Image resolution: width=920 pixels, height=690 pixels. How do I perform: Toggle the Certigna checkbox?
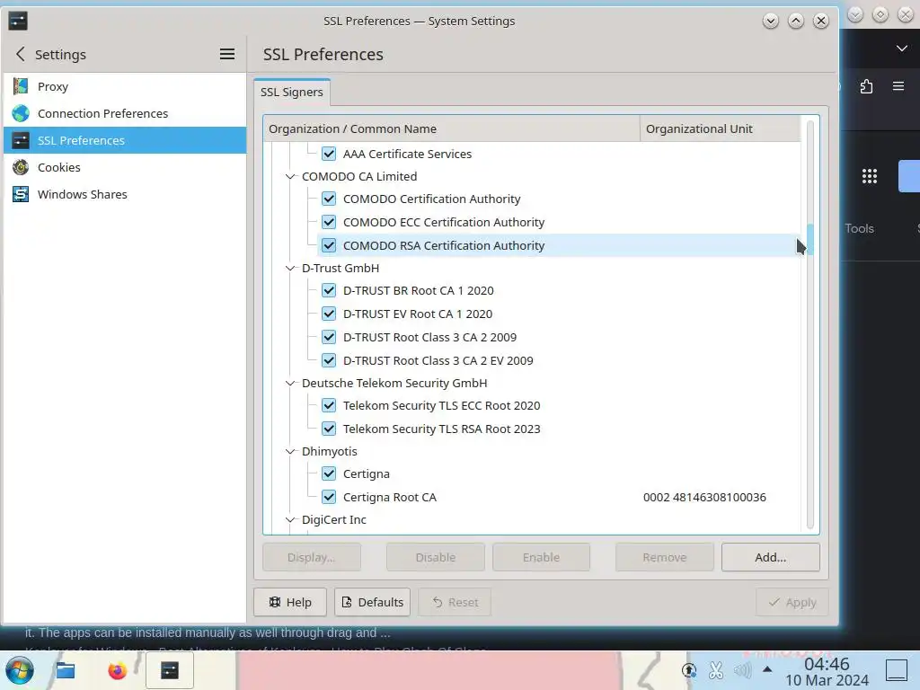(x=329, y=473)
